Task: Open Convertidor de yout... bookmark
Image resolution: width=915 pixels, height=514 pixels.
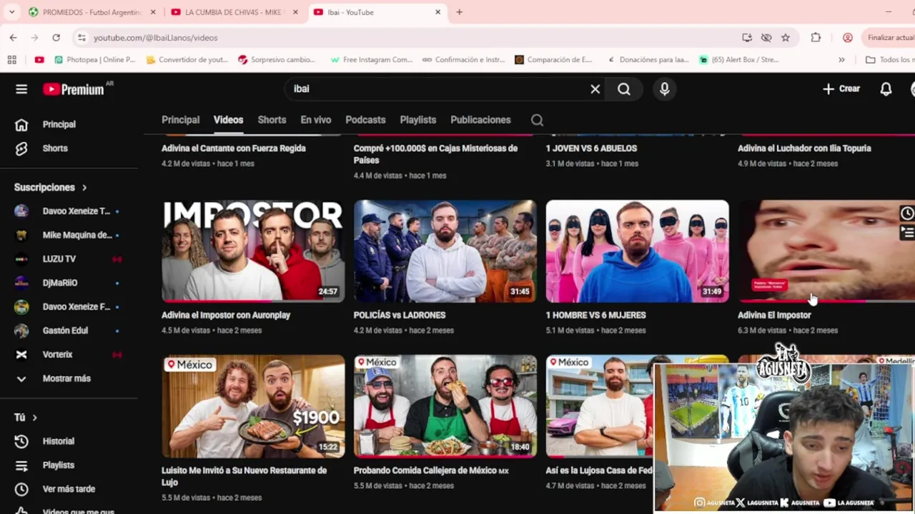Action: pos(187,60)
